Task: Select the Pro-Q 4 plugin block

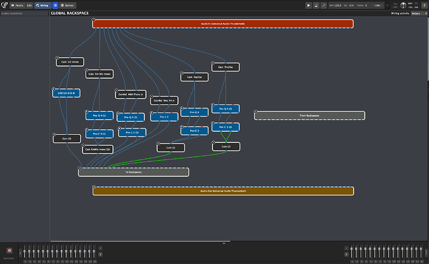Action: (194, 112)
